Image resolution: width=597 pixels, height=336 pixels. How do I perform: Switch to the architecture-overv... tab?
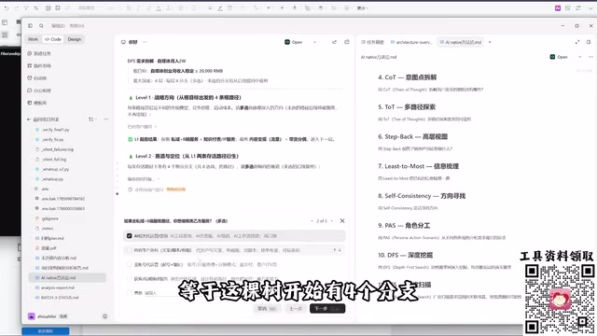(x=411, y=42)
